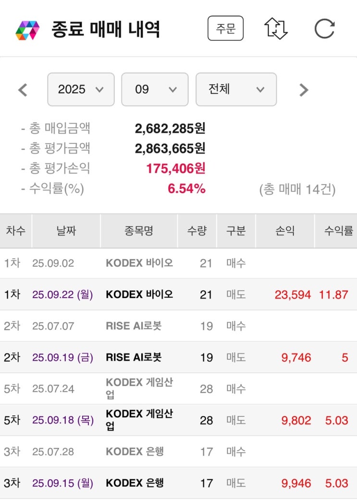
Task: Select KODEX 게임산업 sell row on 25.09.18
Action: pyautogui.click(x=139, y=420)
